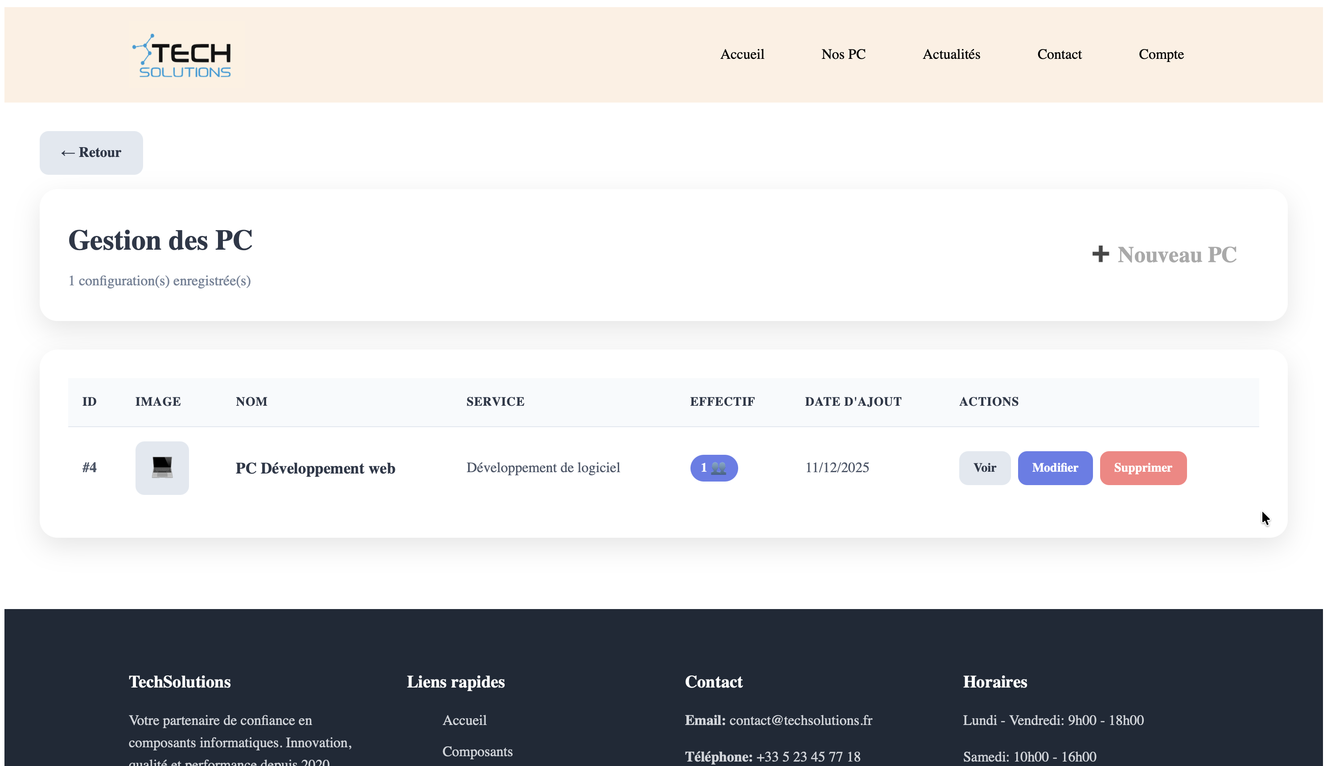The height and width of the screenshot is (766, 1331).
Task: Click the ACTIONS column header
Action: pos(989,401)
